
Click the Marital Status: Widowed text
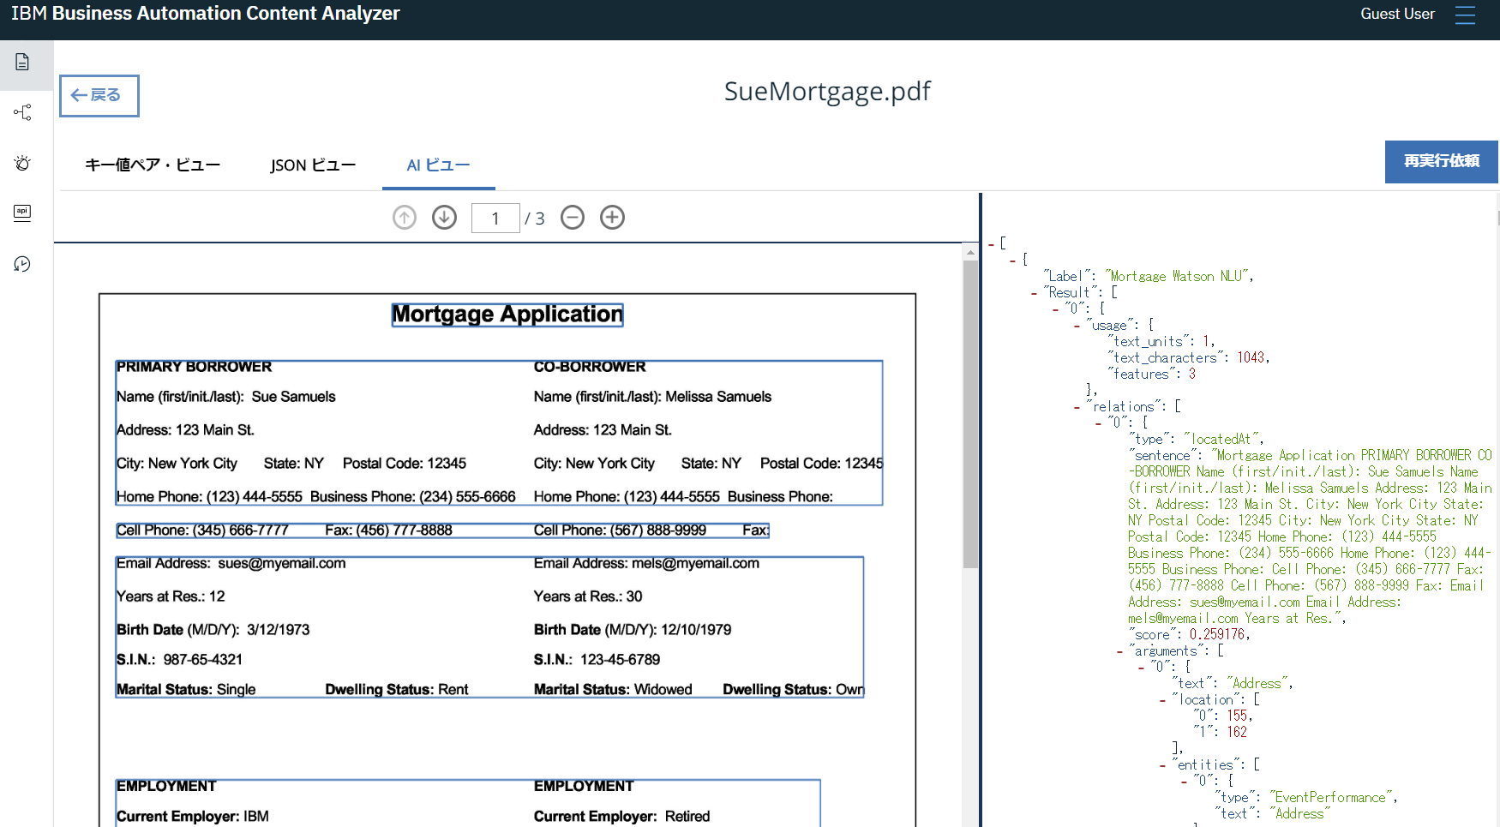613,690
